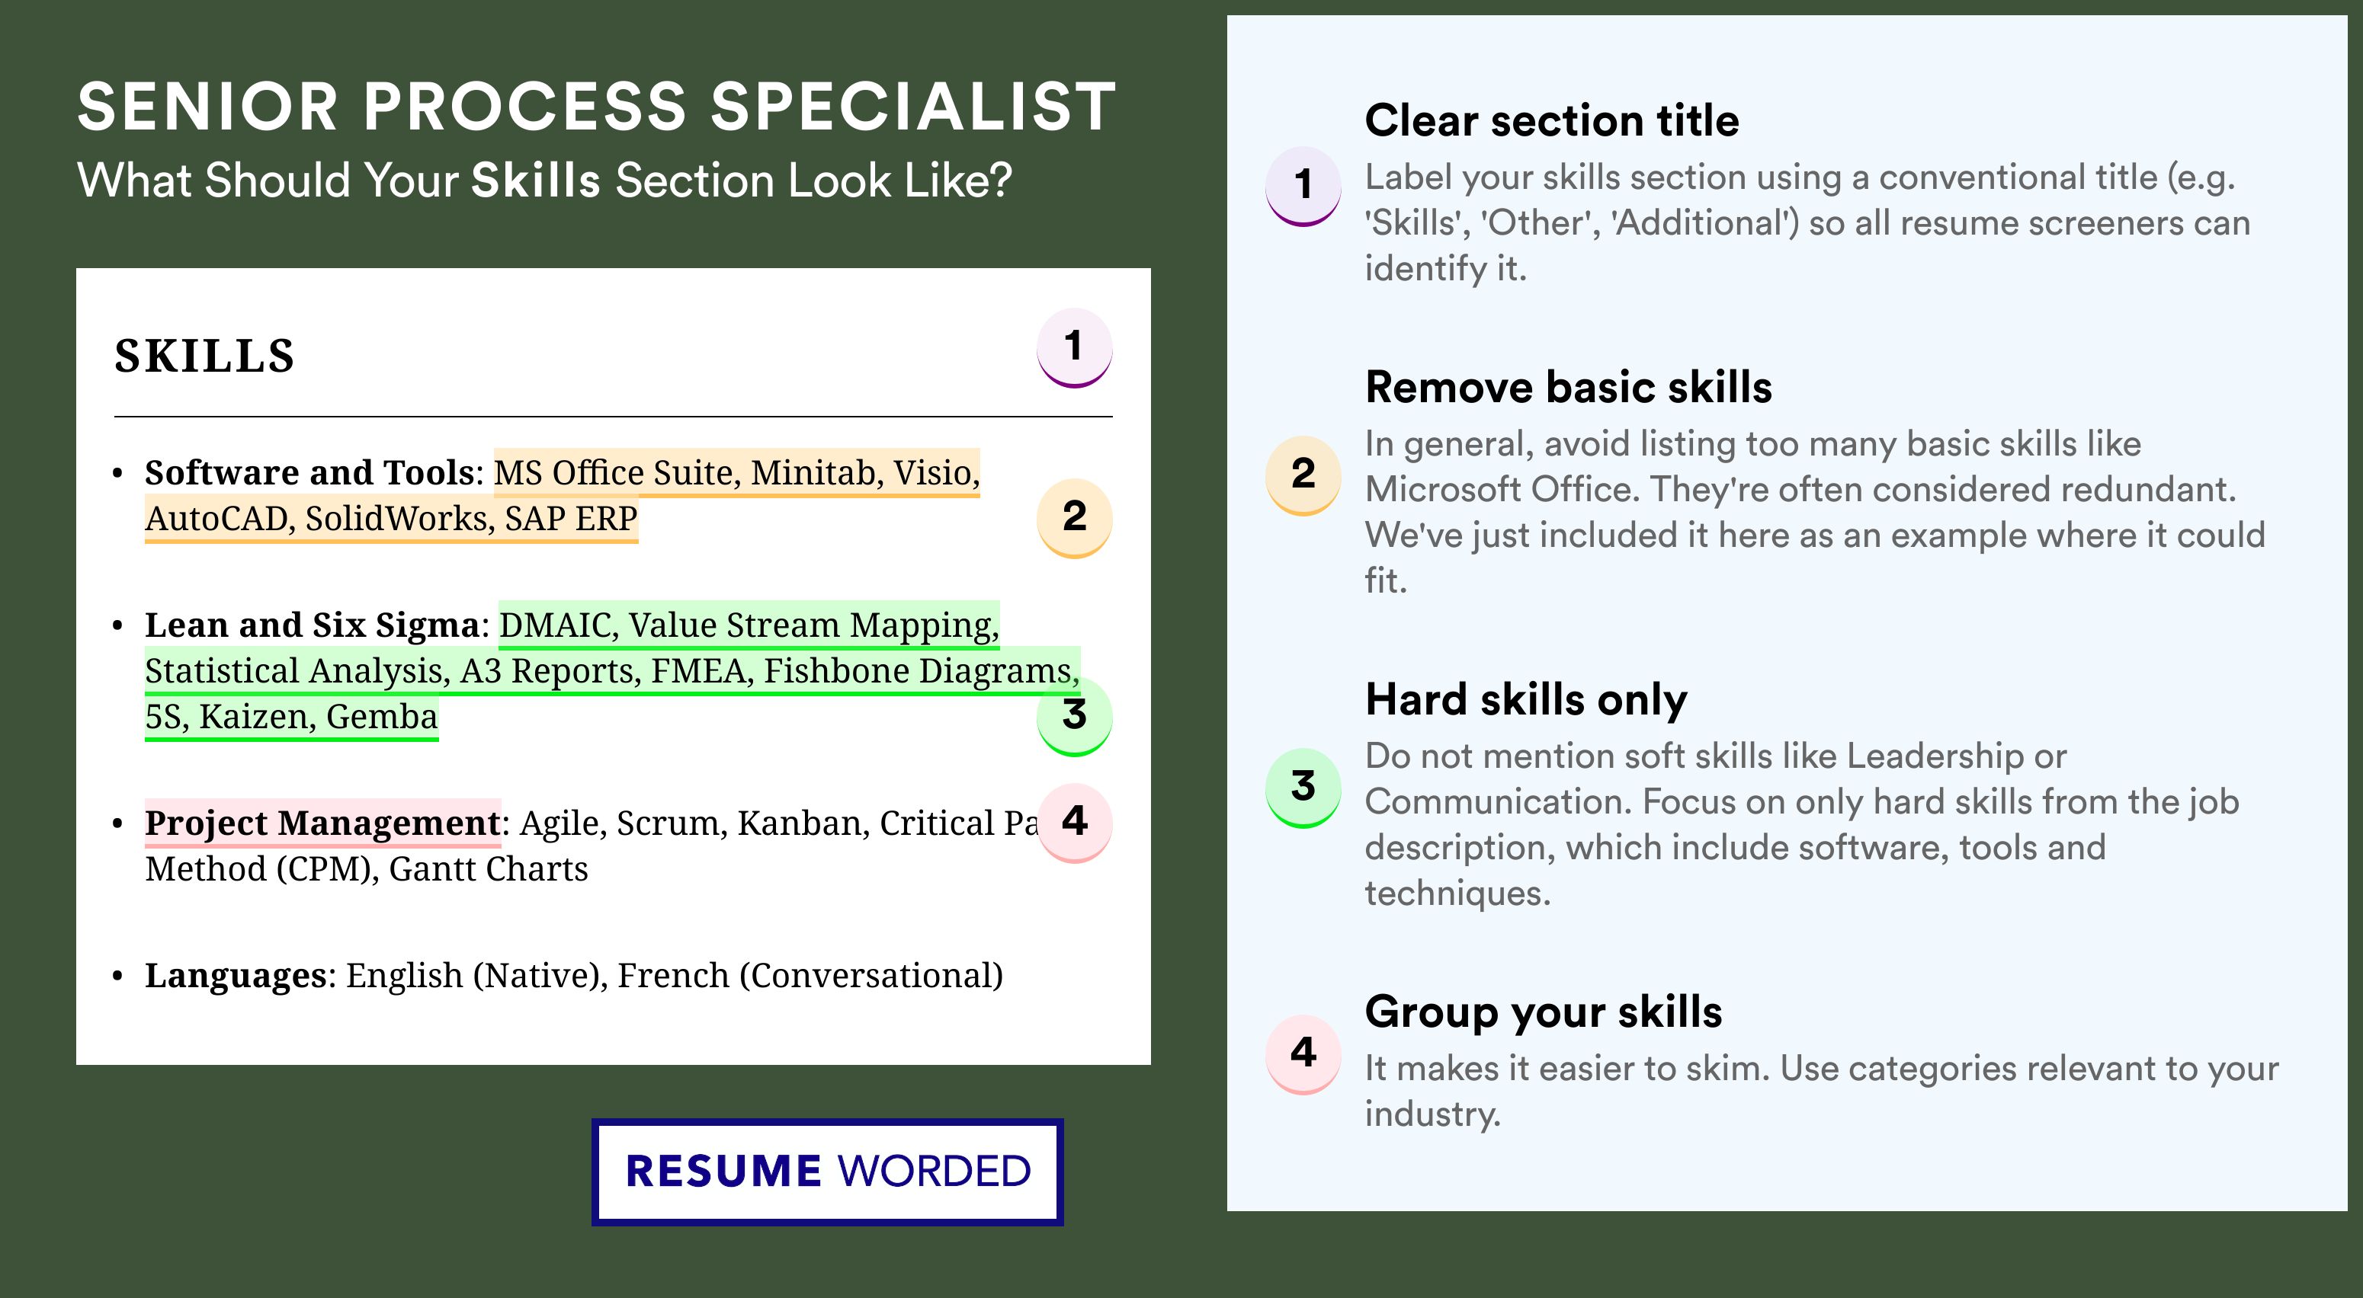
Task: Click the 'Group your skills' heading
Action: (1543, 1012)
